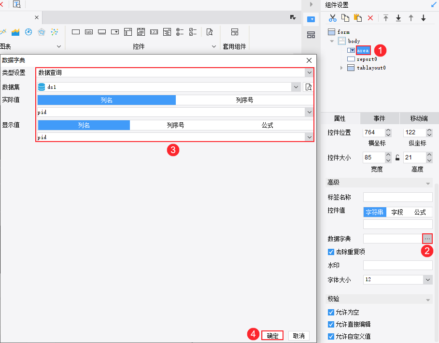Increase the 横坐标 value with up arrow
The height and width of the screenshot is (343, 439).
pyautogui.click(x=388, y=130)
